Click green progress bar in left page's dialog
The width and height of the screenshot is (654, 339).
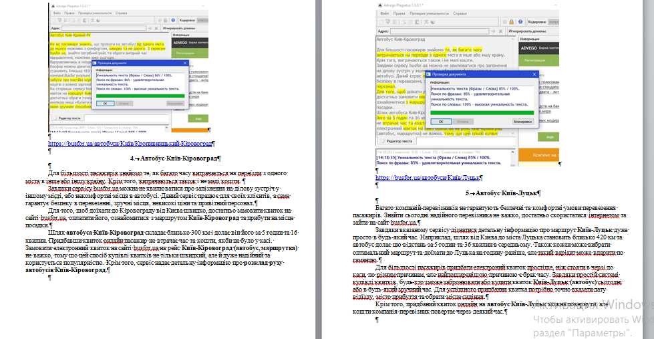[140, 96]
